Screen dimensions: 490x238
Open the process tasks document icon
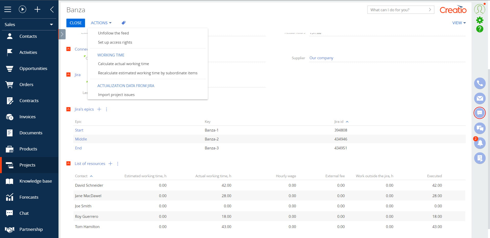[480, 158]
